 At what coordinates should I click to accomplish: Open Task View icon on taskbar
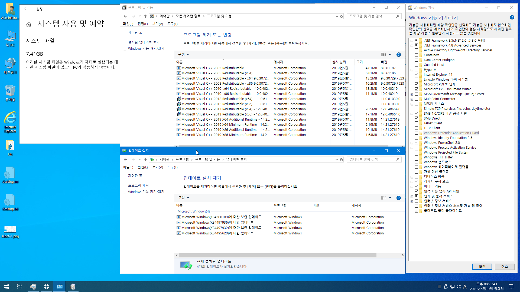(19, 287)
